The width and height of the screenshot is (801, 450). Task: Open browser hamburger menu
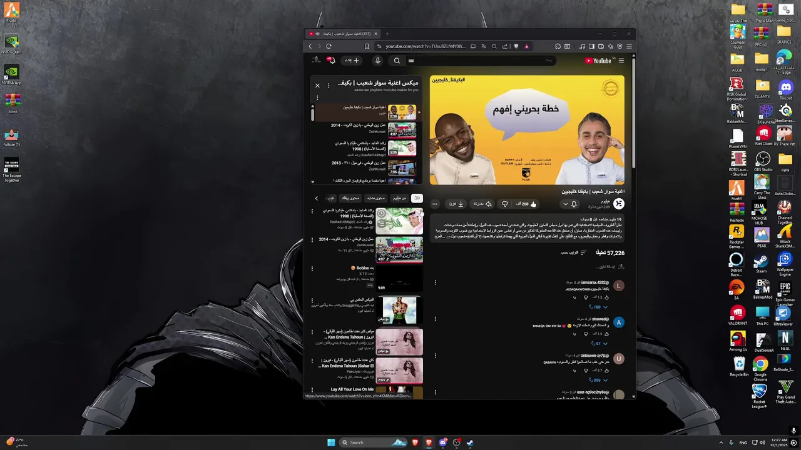629,46
